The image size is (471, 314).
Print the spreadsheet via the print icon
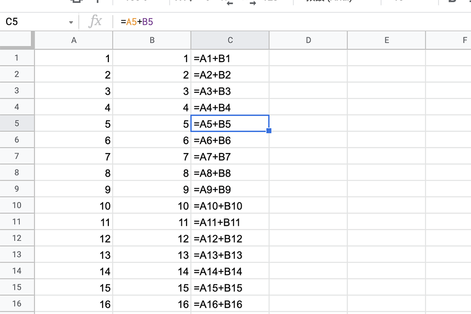click(77, 2)
